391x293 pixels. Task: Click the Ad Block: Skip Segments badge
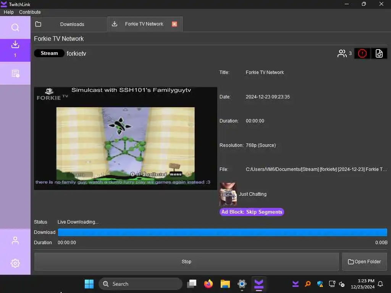click(x=252, y=212)
